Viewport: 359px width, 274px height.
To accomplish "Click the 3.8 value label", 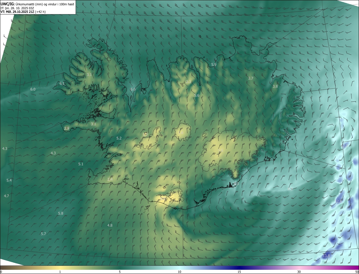I will point(275,87).
